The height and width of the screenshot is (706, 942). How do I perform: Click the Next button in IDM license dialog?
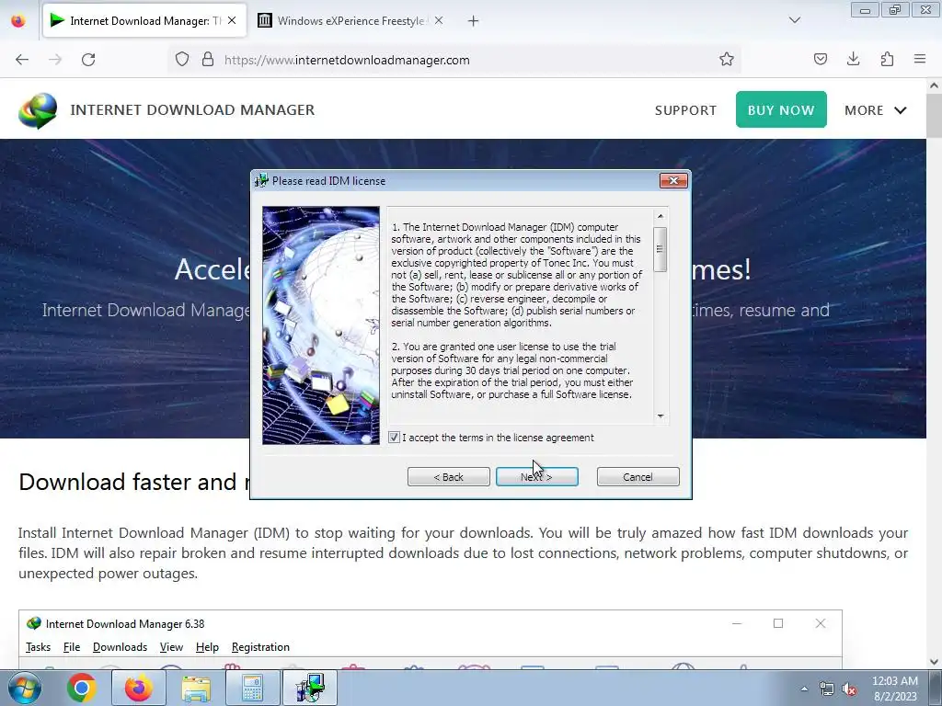537,477
